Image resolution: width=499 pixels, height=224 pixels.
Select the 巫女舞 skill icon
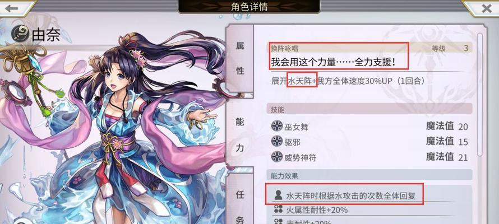pyautogui.click(x=277, y=126)
